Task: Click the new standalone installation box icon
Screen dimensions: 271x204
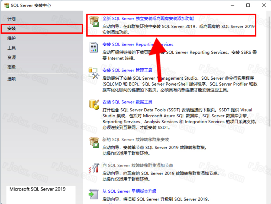Action: [x=94, y=21]
